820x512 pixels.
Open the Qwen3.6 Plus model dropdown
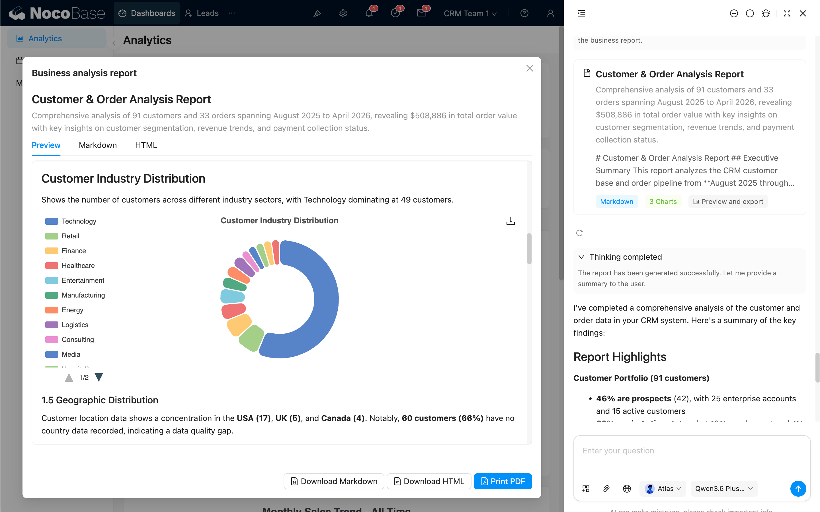pyautogui.click(x=724, y=488)
